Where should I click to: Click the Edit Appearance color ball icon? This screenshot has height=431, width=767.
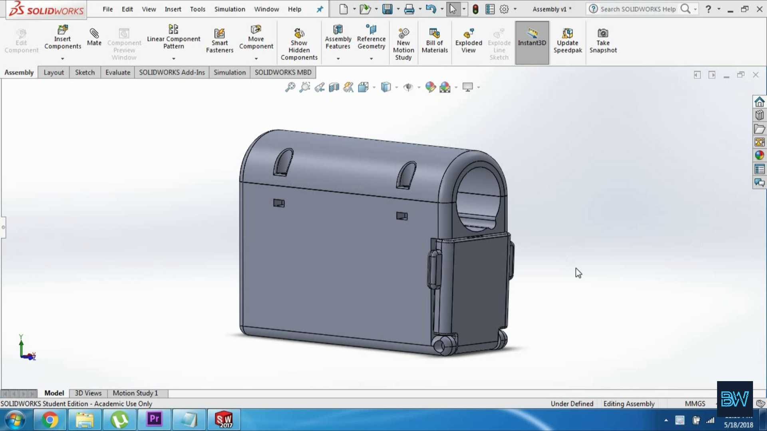point(430,87)
